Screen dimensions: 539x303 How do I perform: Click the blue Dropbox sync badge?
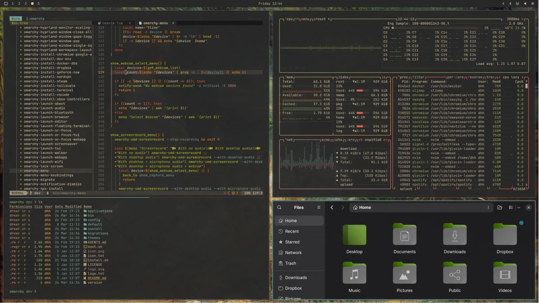click(521, 223)
